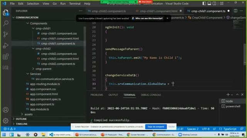The height and width of the screenshot is (138, 247).
Task: Open the Search view icon
Action: [6, 23]
